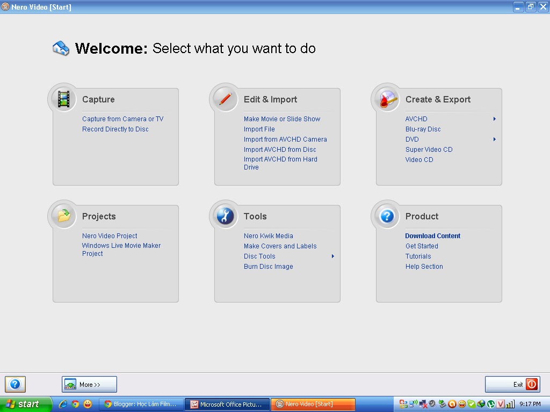Click the Edit & Import panel heading
Viewport: 550px width, 412px height.
[x=271, y=99]
